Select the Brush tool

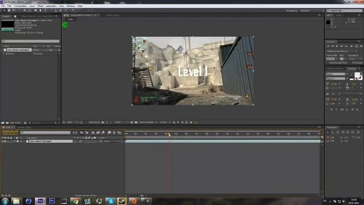tap(51, 10)
